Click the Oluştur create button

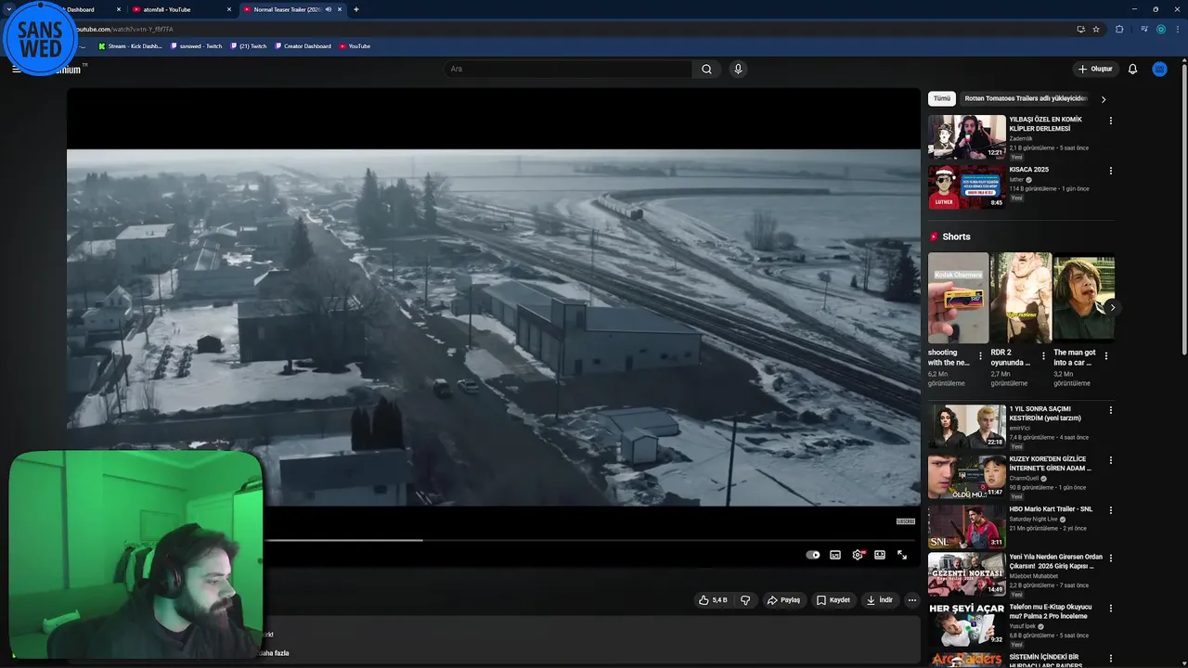[1095, 69]
